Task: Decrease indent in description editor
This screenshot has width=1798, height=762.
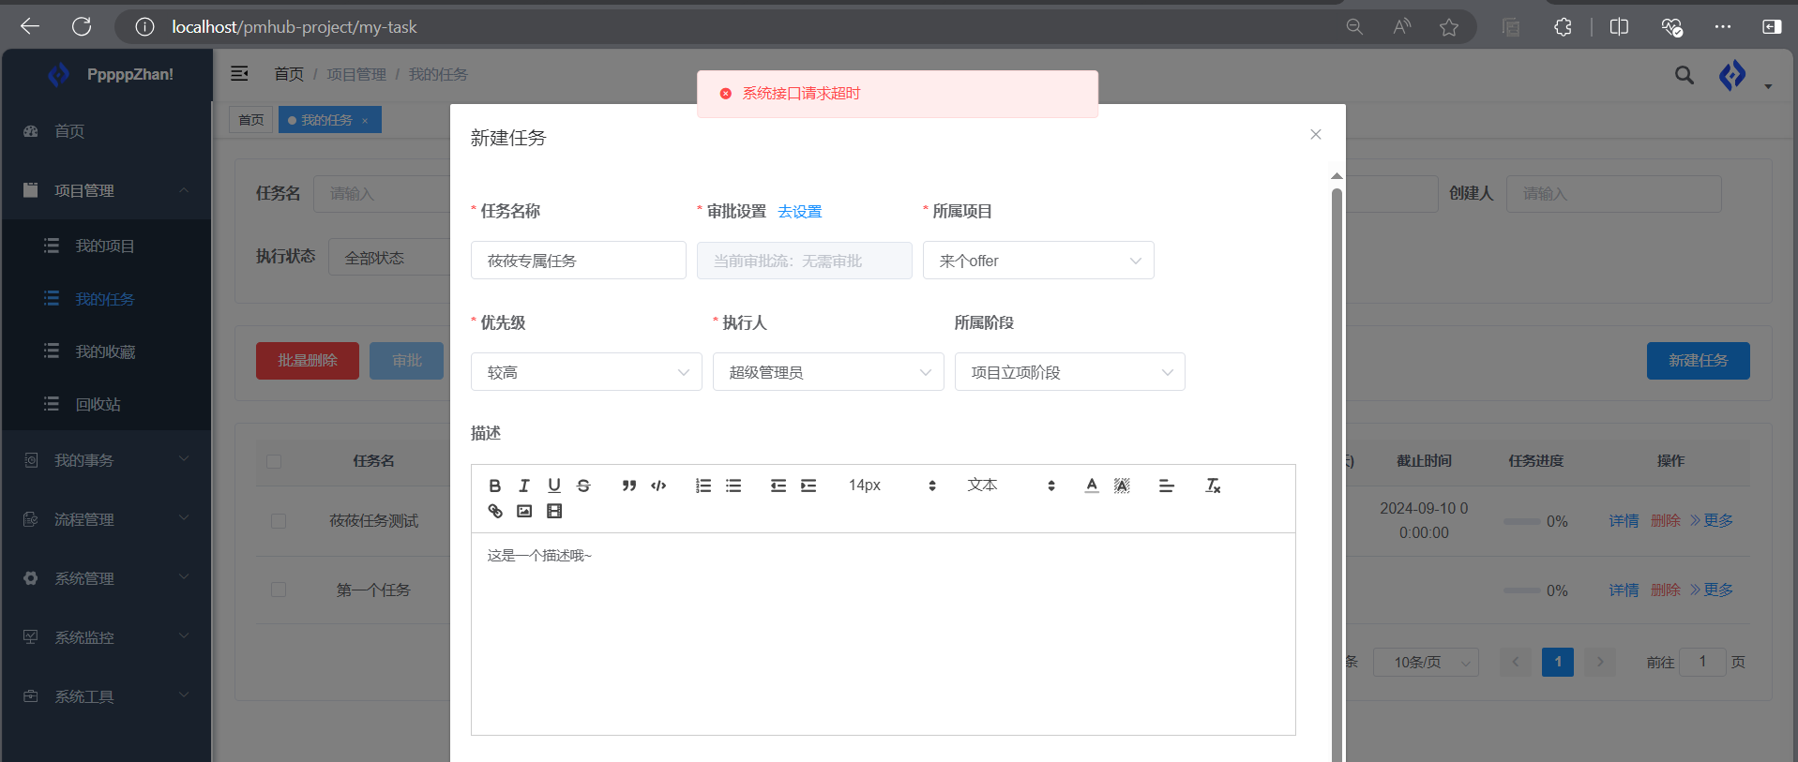Action: 778,486
